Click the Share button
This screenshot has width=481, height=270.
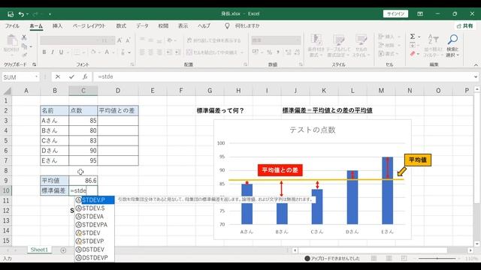(x=464, y=26)
